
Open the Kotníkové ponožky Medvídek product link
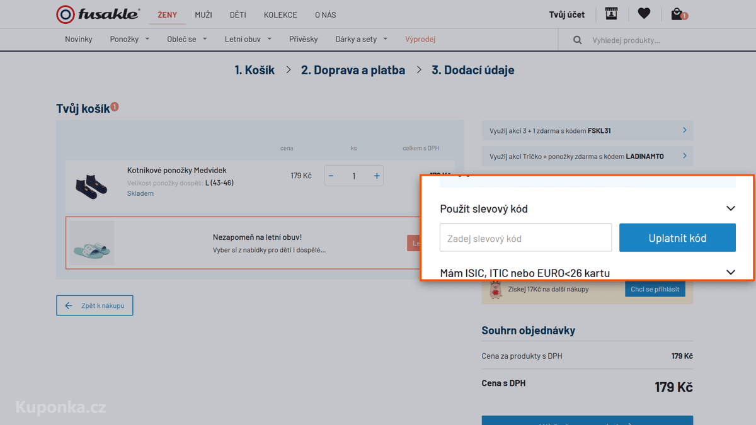176,170
